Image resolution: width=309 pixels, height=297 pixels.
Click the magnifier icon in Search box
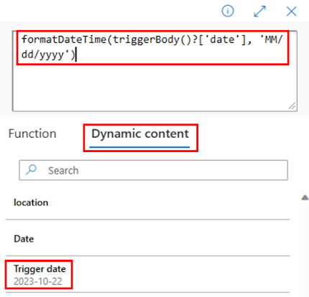coord(31,170)
